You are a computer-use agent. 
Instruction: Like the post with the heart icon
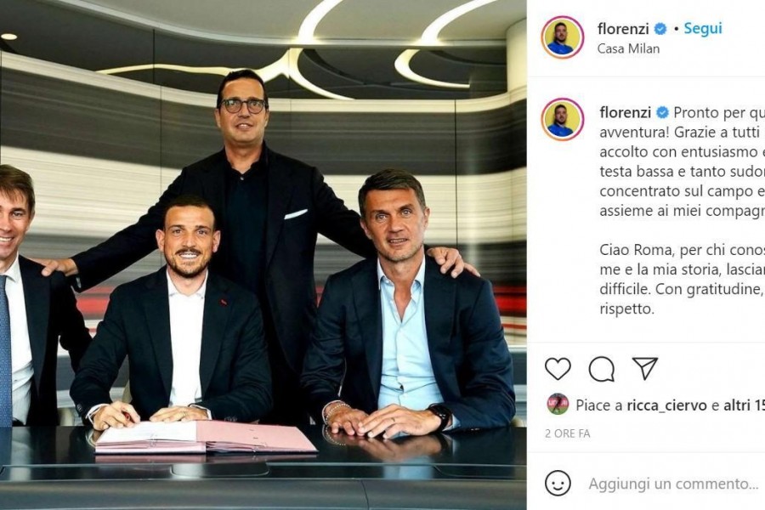(558, 368)
